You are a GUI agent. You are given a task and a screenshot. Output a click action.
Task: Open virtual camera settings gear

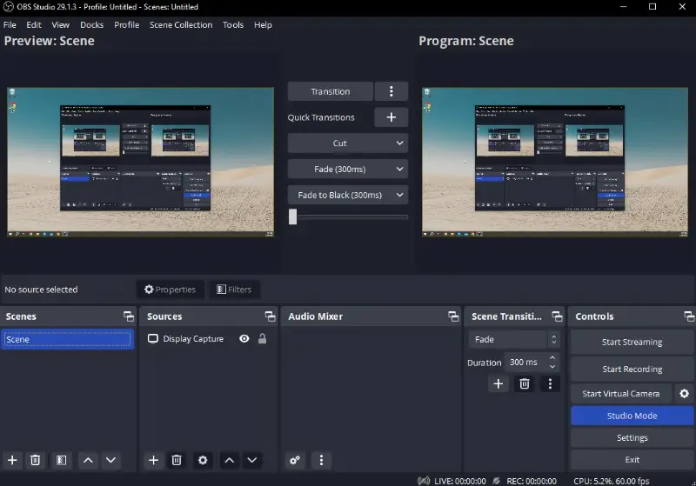[684, 393]
